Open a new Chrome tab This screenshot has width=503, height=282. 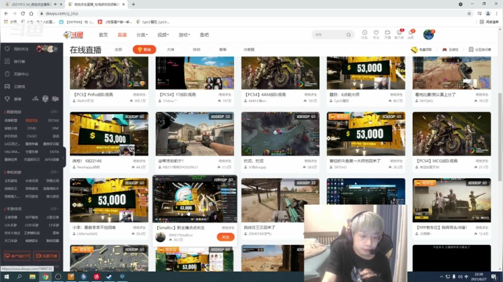tap(133, 4)
